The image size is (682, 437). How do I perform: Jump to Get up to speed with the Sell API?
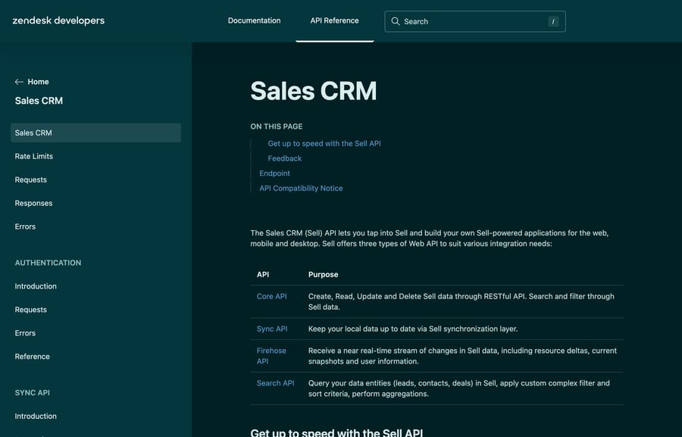point(324,143)
